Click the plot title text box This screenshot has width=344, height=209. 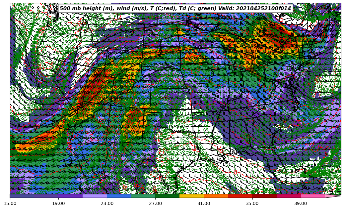tap(175, 9)
